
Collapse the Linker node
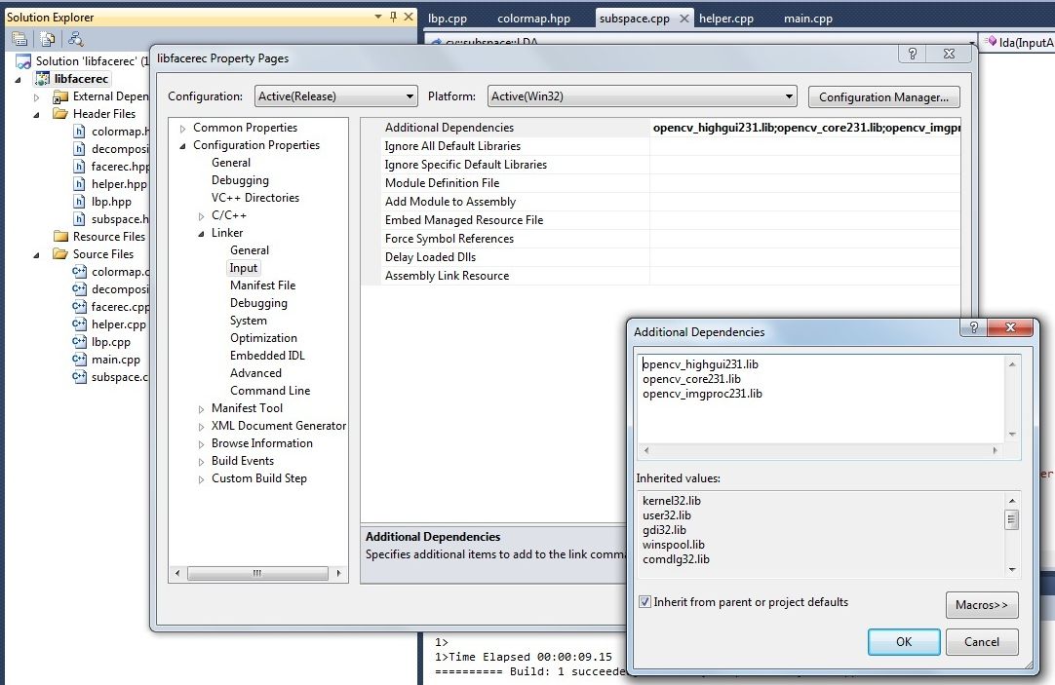[201, 233]
